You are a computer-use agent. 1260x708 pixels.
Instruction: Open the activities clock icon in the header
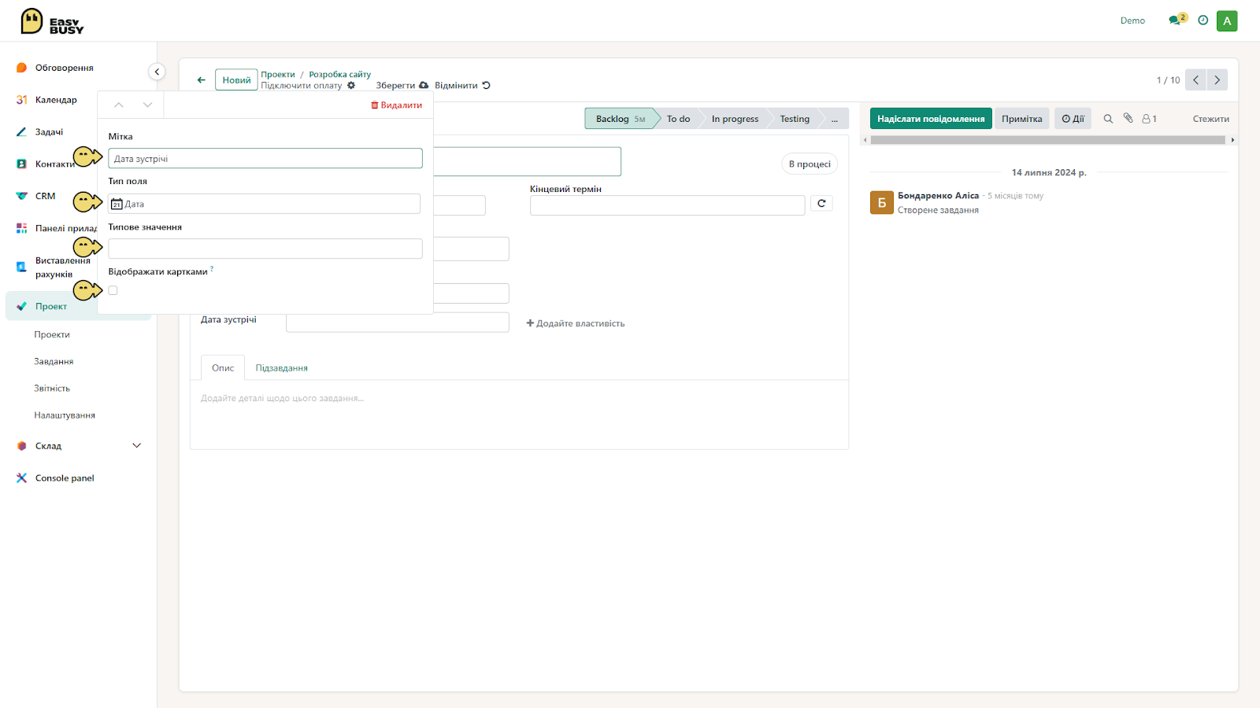pyautogui.click(x=1203, y=20)
